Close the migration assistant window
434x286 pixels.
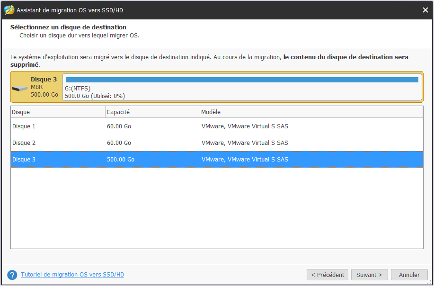pyautogui.click(x=425, y=9)
